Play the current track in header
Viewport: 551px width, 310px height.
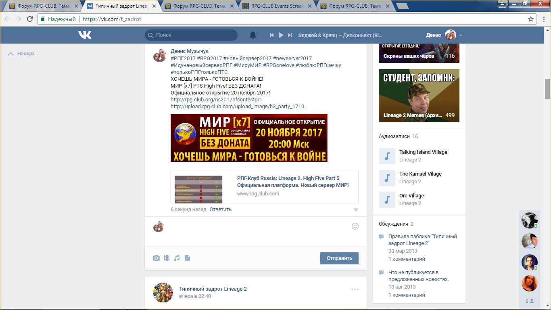click(281, 35)
